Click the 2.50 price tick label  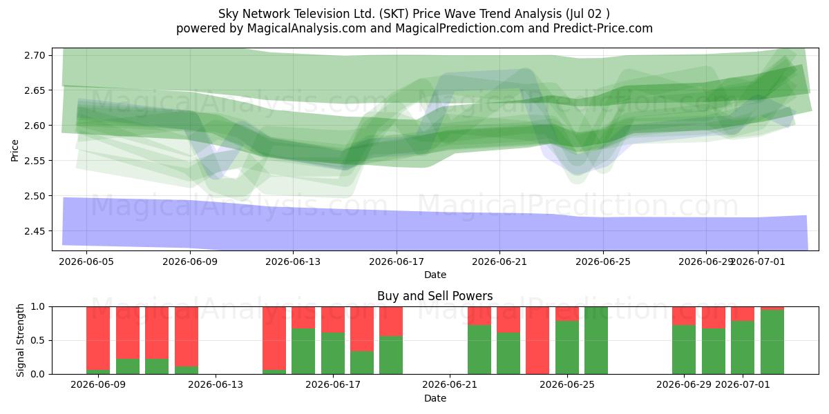coord(35,196)
